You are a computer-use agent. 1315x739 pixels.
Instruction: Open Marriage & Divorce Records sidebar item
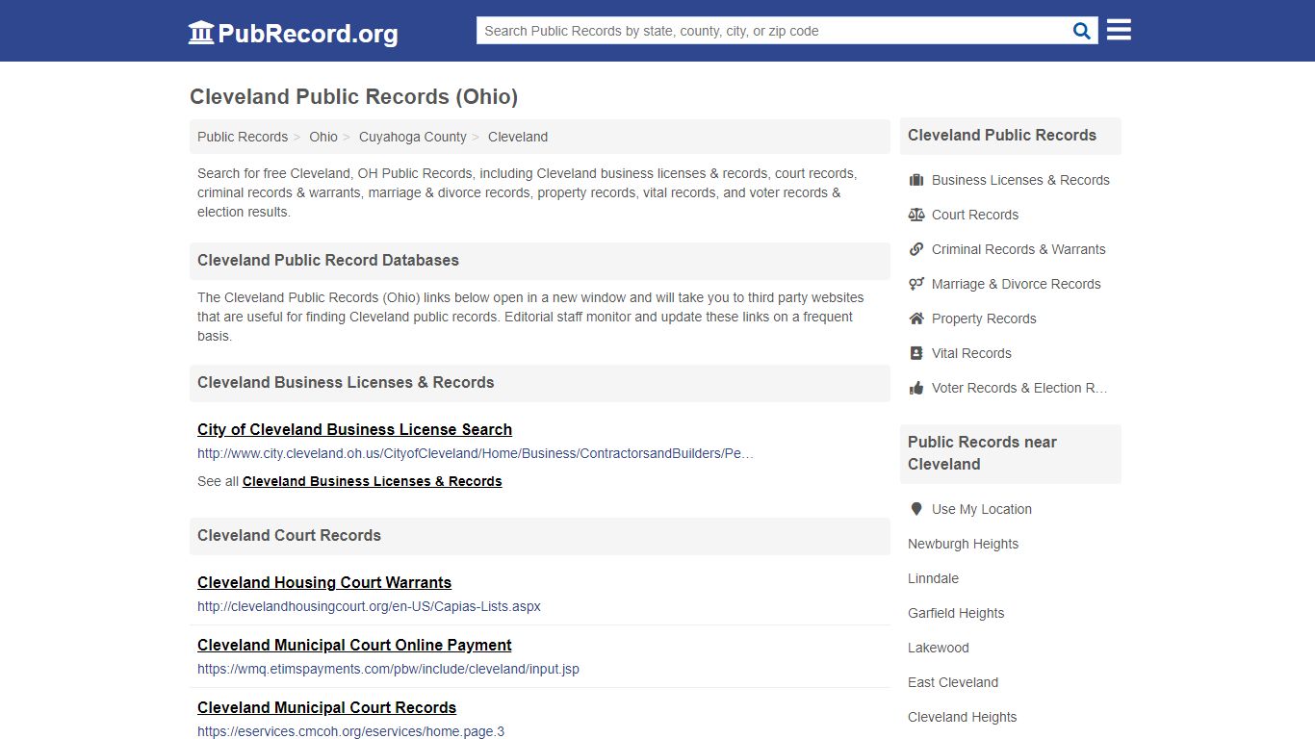[x=1016, y=284]
